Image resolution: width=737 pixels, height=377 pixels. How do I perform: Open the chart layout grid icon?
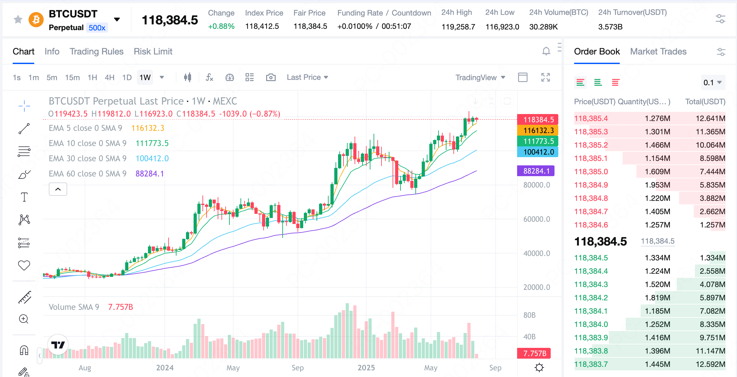pos(250,77)
